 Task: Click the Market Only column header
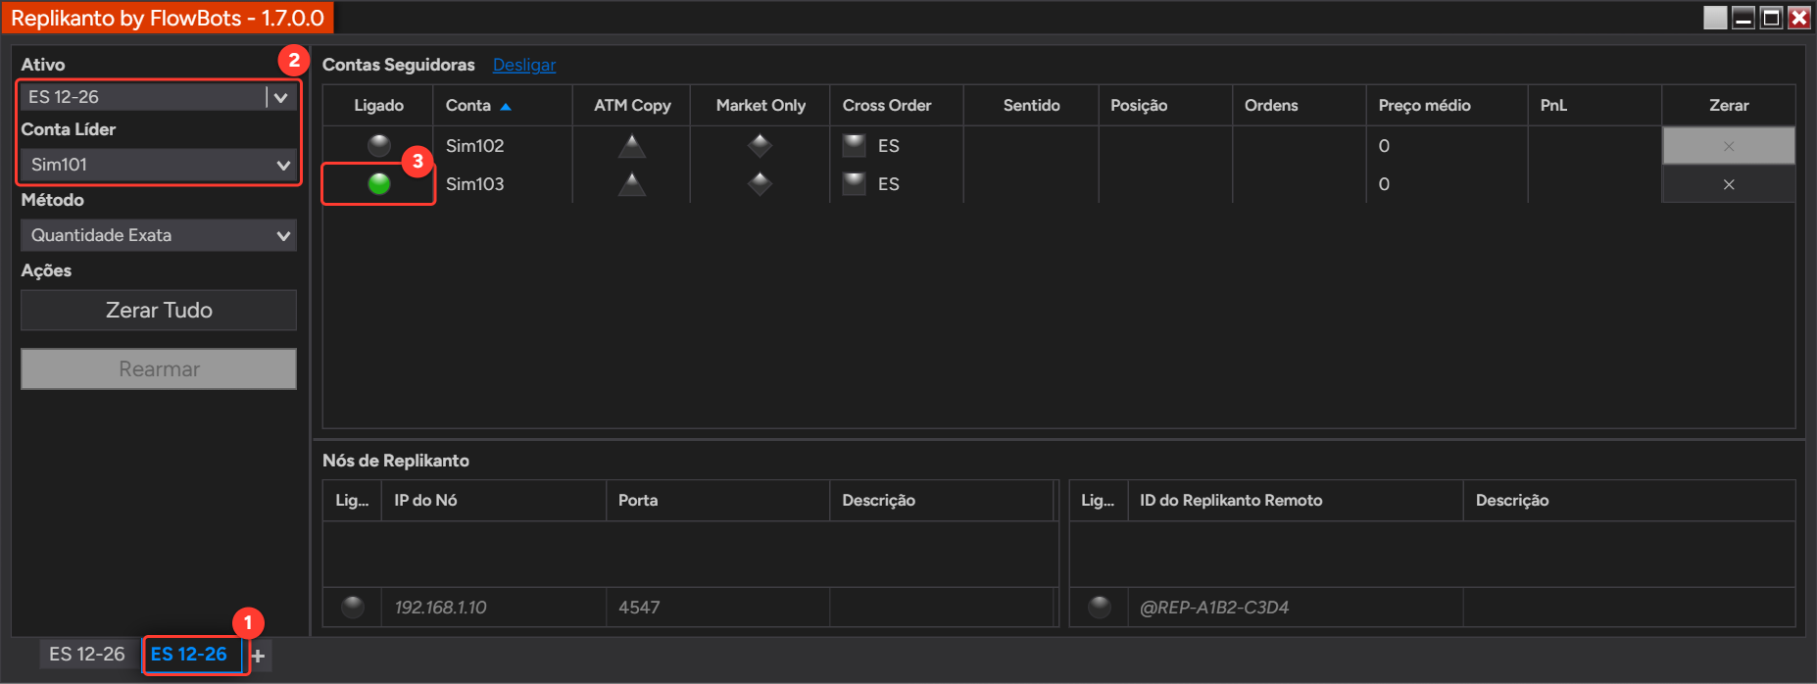761,105
